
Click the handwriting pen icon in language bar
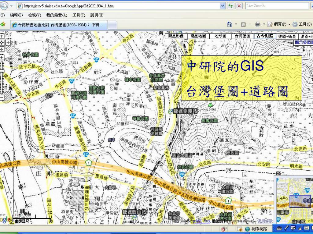point(300,228)
